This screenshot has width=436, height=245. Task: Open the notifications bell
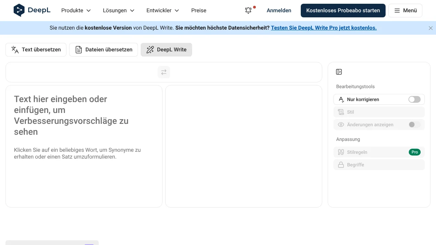coord(249,11)
